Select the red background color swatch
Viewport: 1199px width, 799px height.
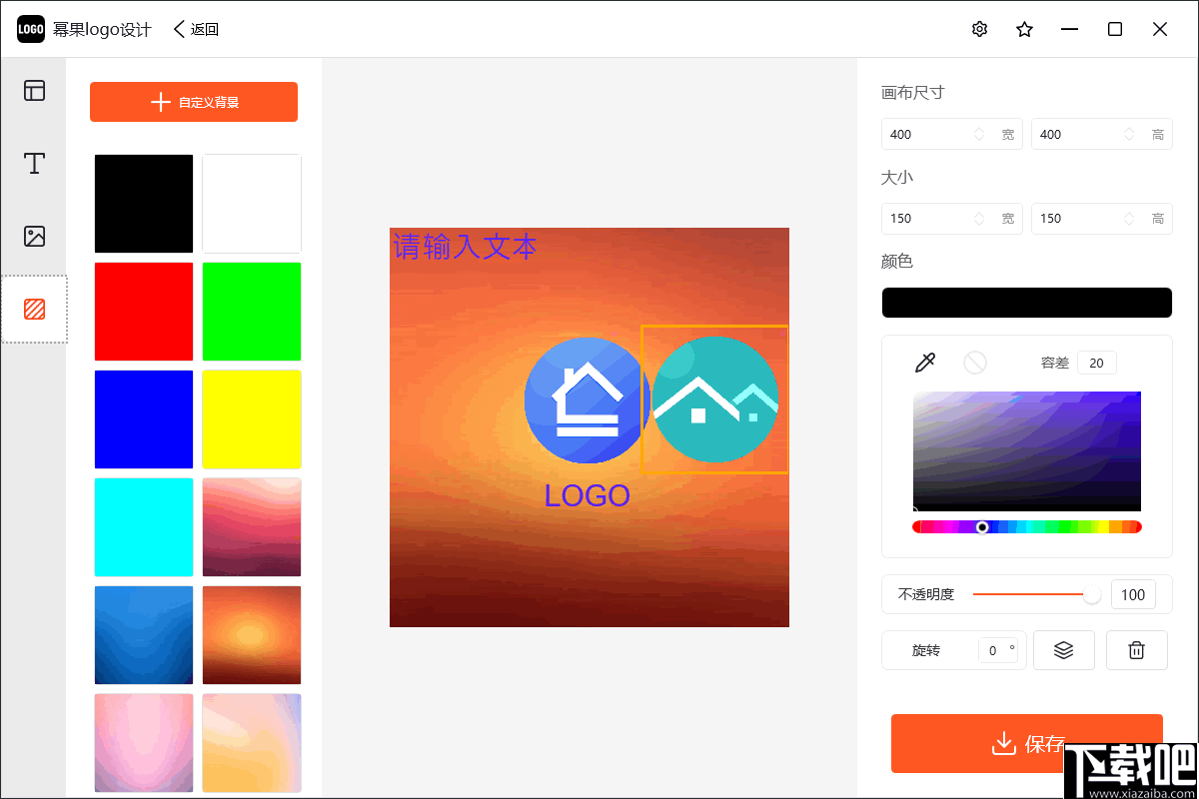(x=143, y=312)
